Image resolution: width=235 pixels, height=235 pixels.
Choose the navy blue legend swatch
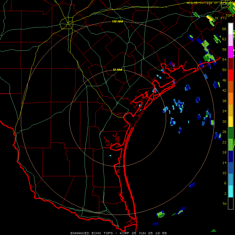pyautogui.click(x=231, y=156)
